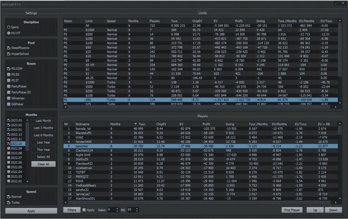Click the Months list scrollbar down arrow

pyautogui.click(x=27, y=181)
